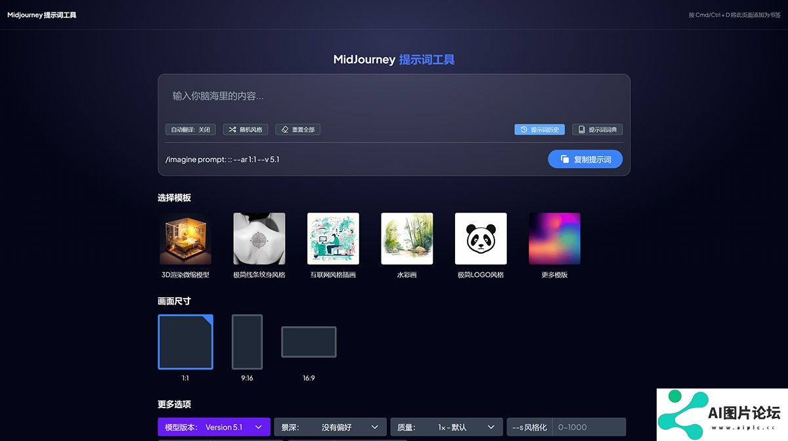This screenshot has width=788, height=441.
Task: Click the shuffle icon in 随机风格 button
Action: pos(232,130)
